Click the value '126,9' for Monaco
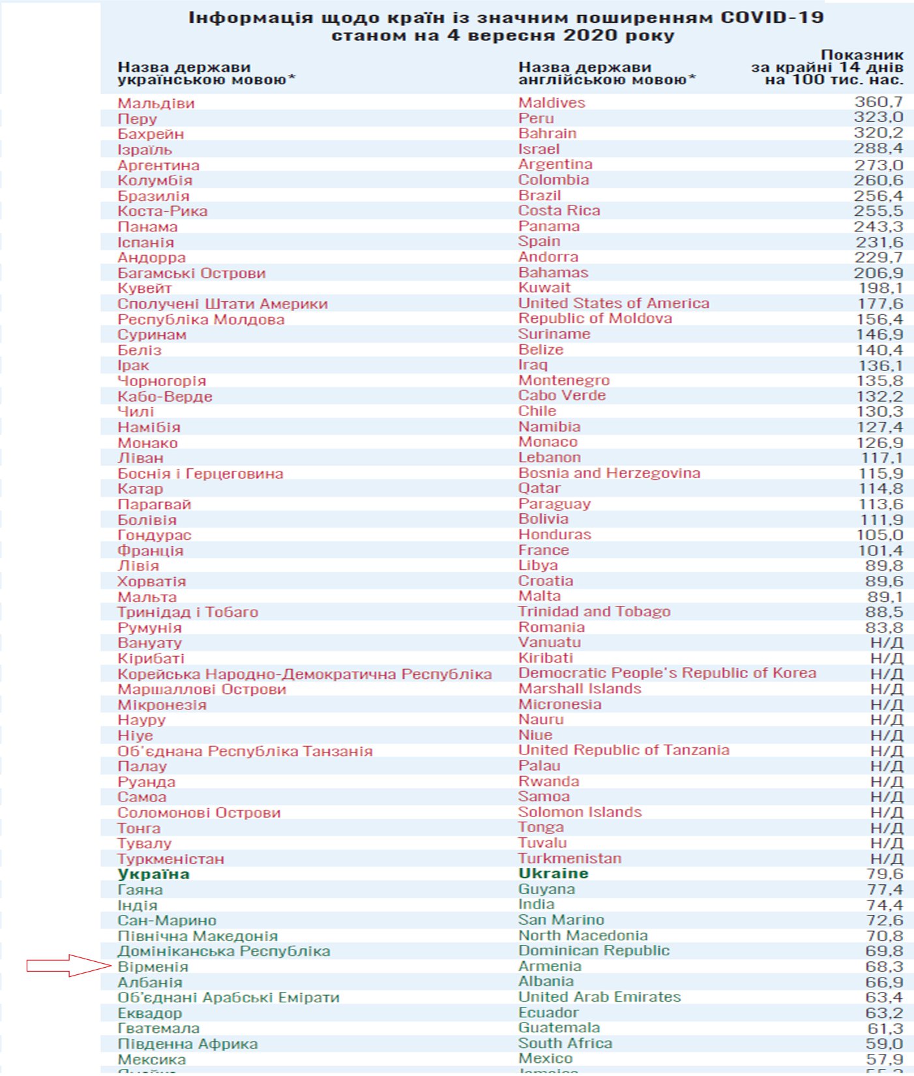Screen dimensions: 914x1076 tap(879, 442)
